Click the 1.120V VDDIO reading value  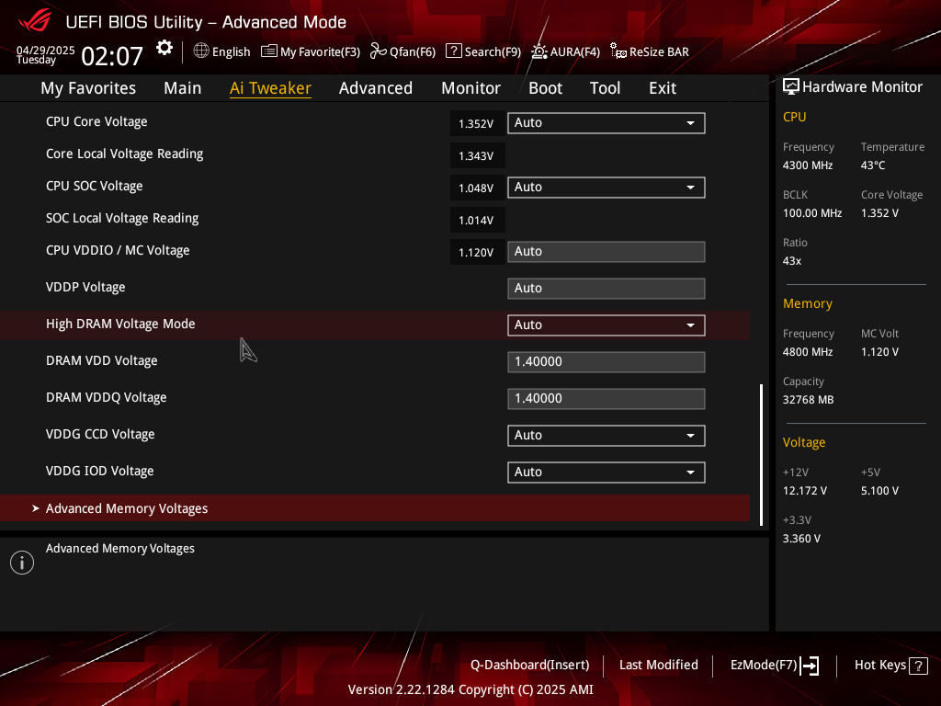(477, 253)
